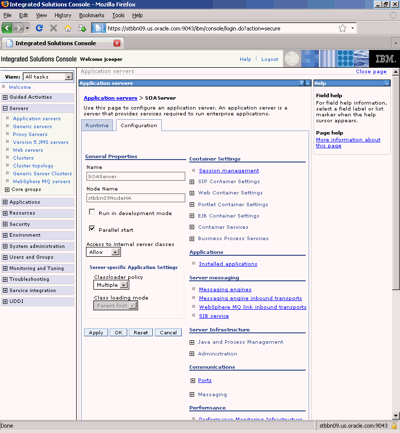Click the stop loading X icon
Image resolution: width=400 pixels, height=433 pixels.
pyautogui.click(x=54, y=28)
